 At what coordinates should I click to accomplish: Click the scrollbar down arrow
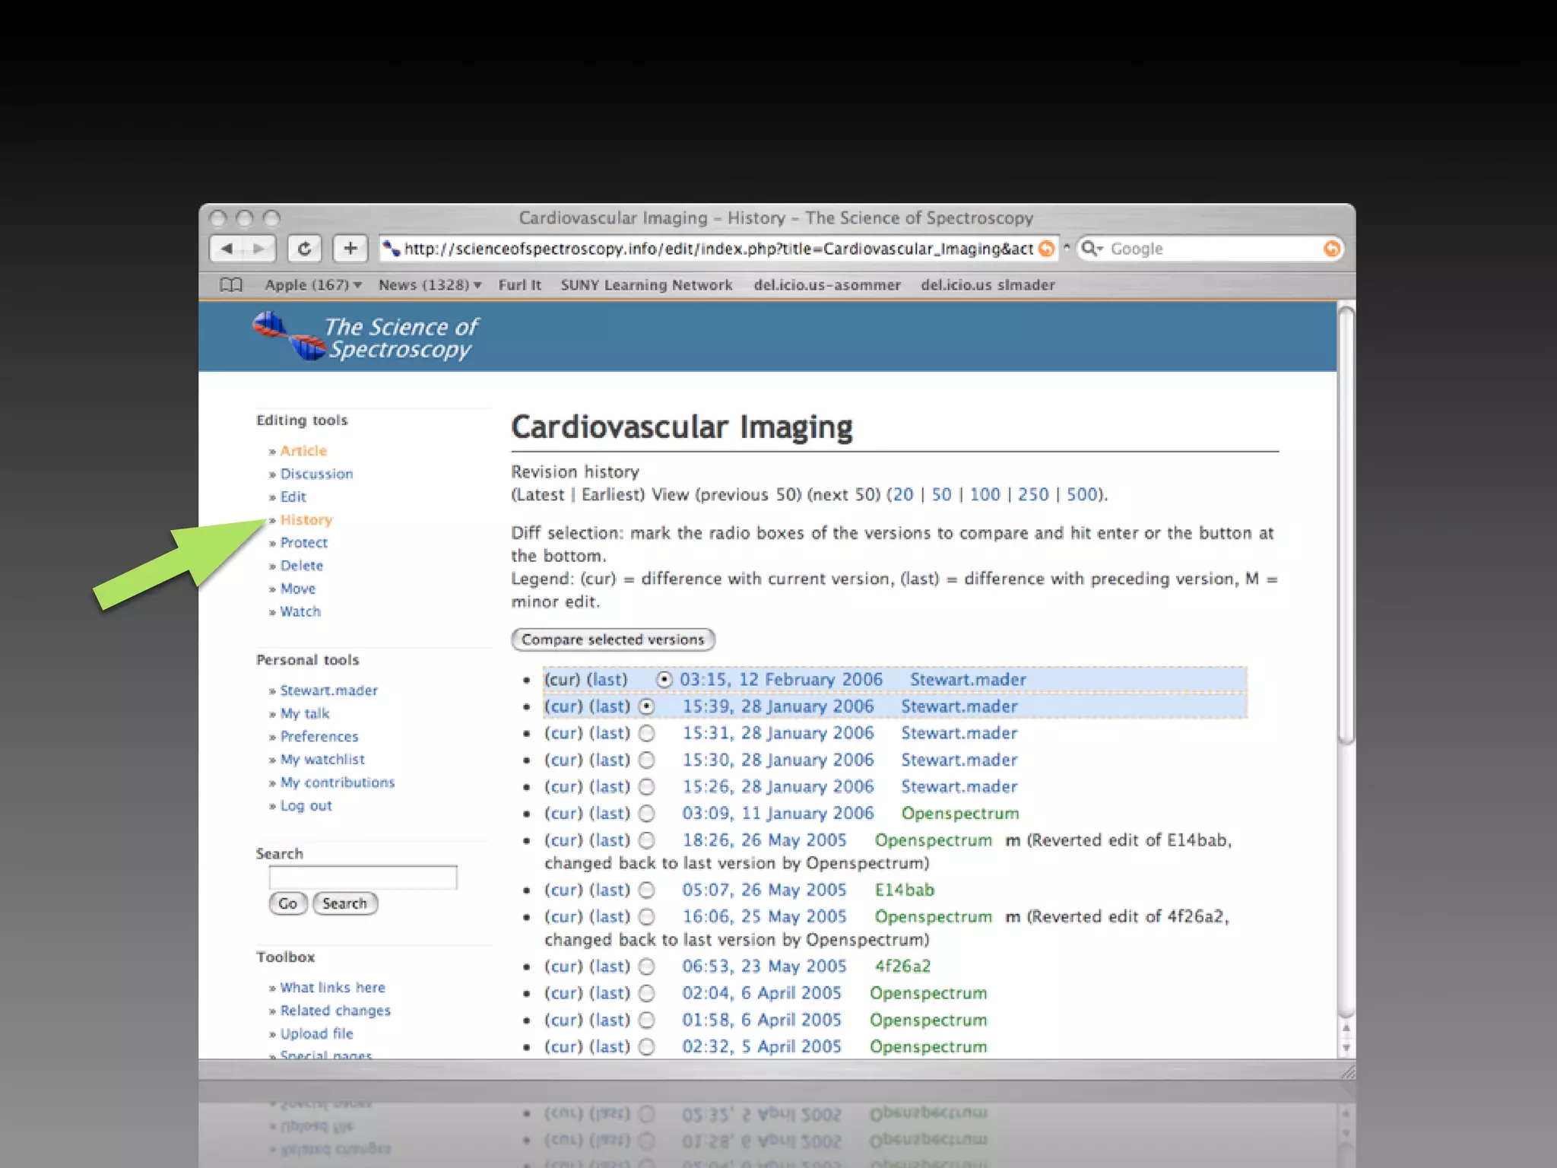click(1346, 1048)
